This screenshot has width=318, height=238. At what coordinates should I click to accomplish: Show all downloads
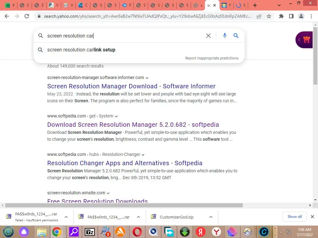(x=294, y=217)
